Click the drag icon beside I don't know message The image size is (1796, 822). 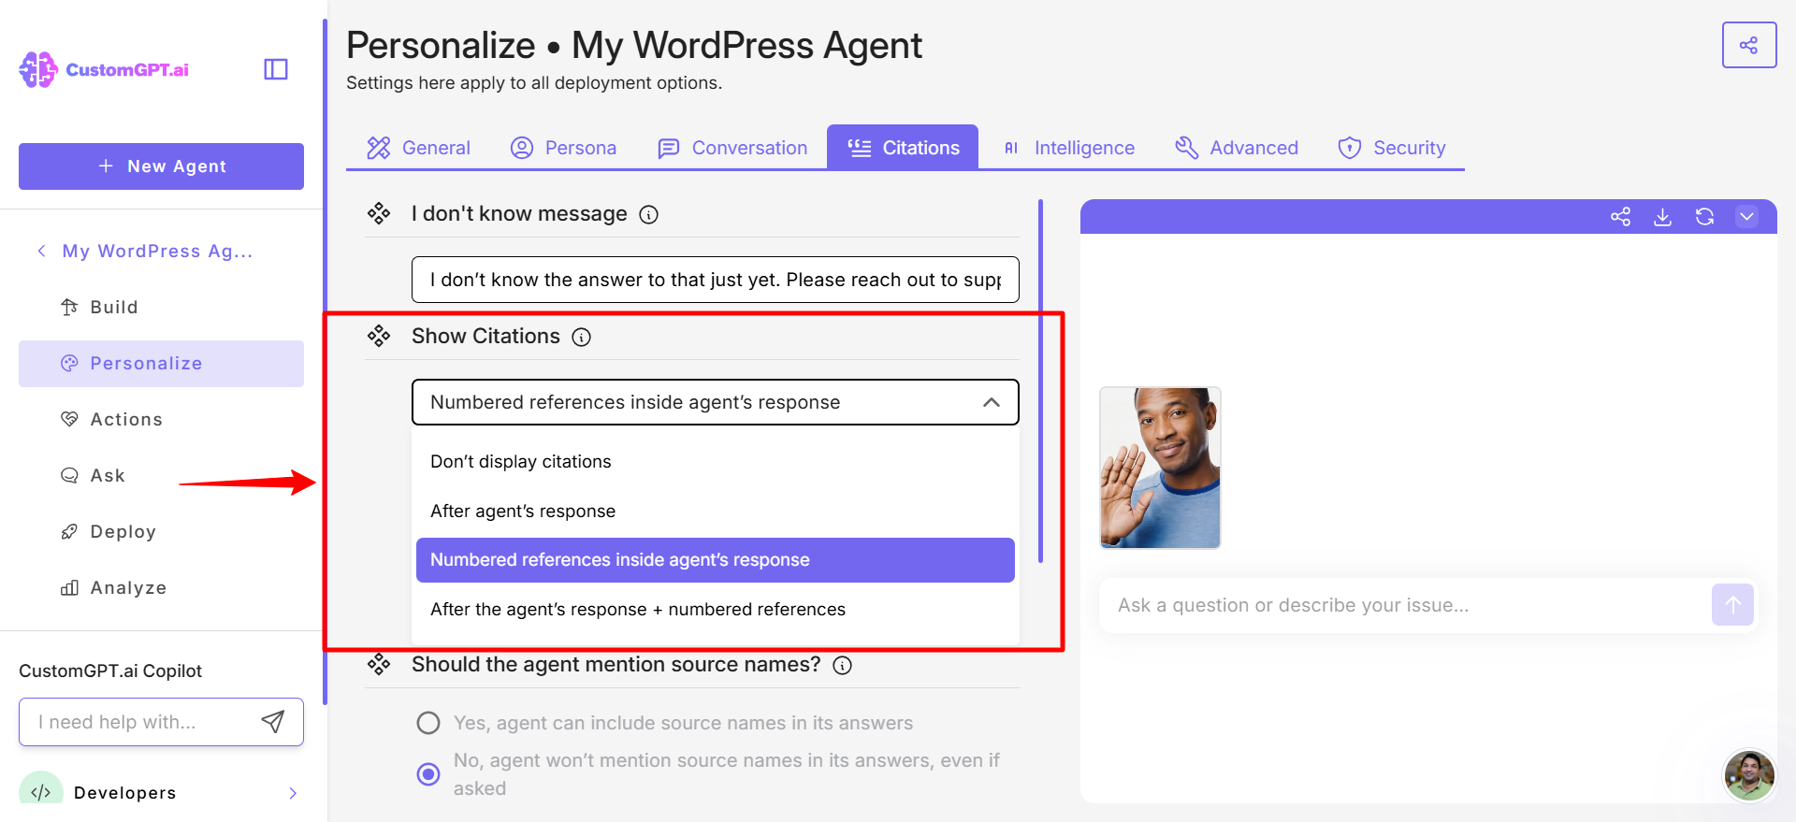click(x=379, y=214)
